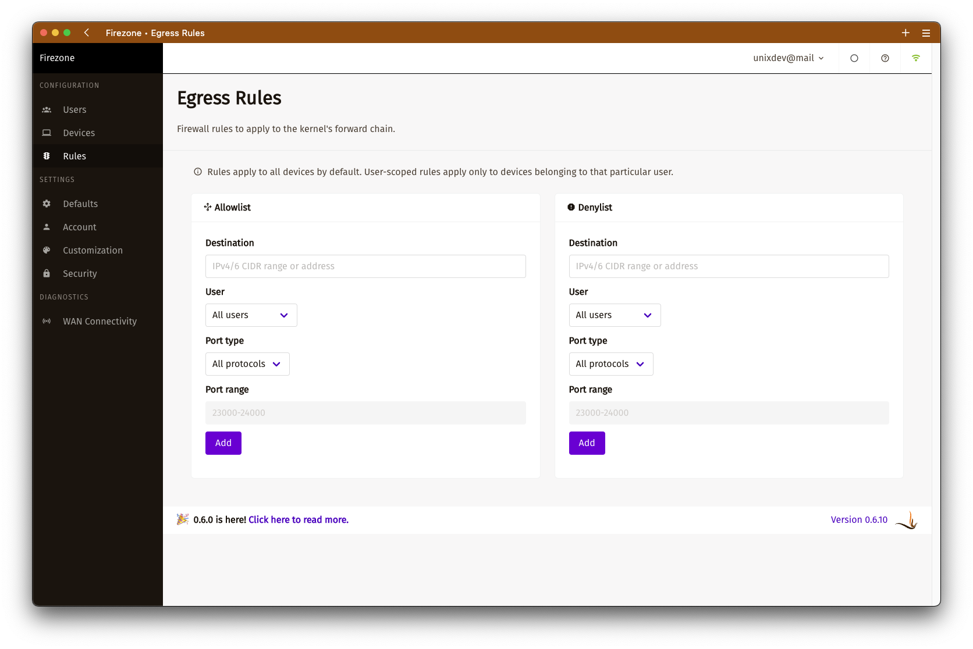
Task: Click the green wifi status icon
Action: 916,58
